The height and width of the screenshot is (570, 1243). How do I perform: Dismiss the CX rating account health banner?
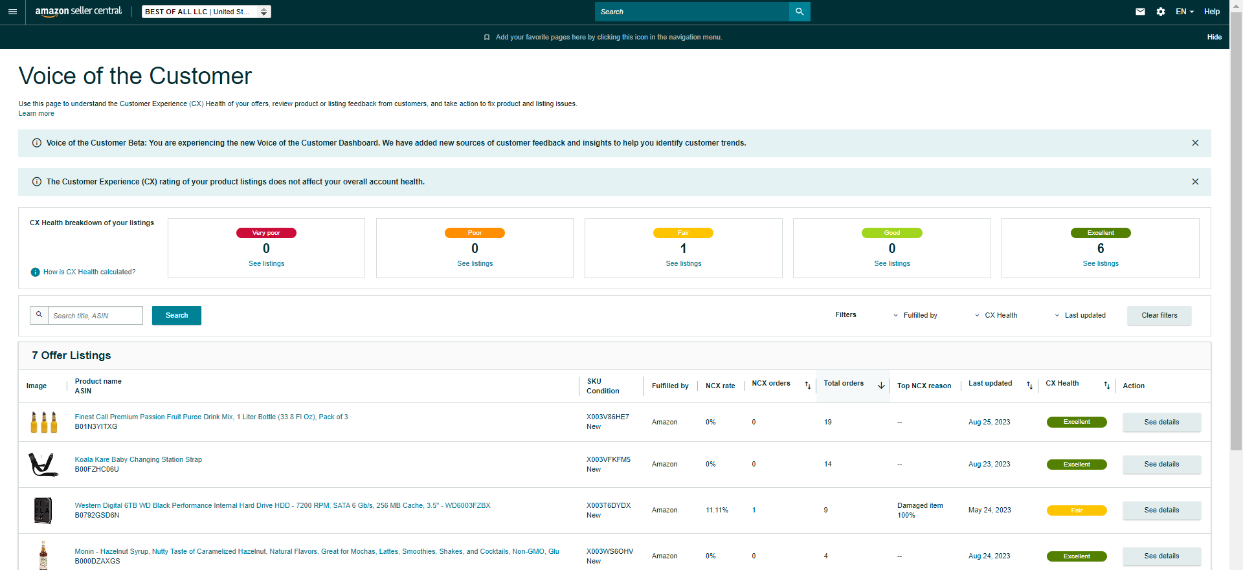coord(1195,182)
